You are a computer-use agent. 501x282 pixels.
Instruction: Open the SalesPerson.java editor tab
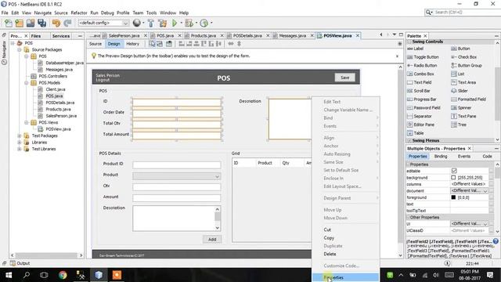point(124,36)
